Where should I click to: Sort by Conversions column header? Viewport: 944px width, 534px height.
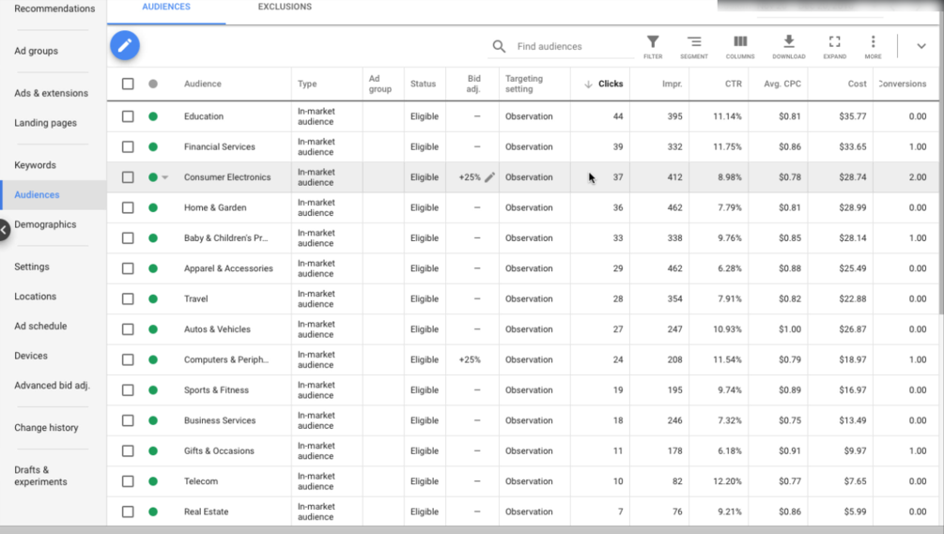[x=903, y=84]
